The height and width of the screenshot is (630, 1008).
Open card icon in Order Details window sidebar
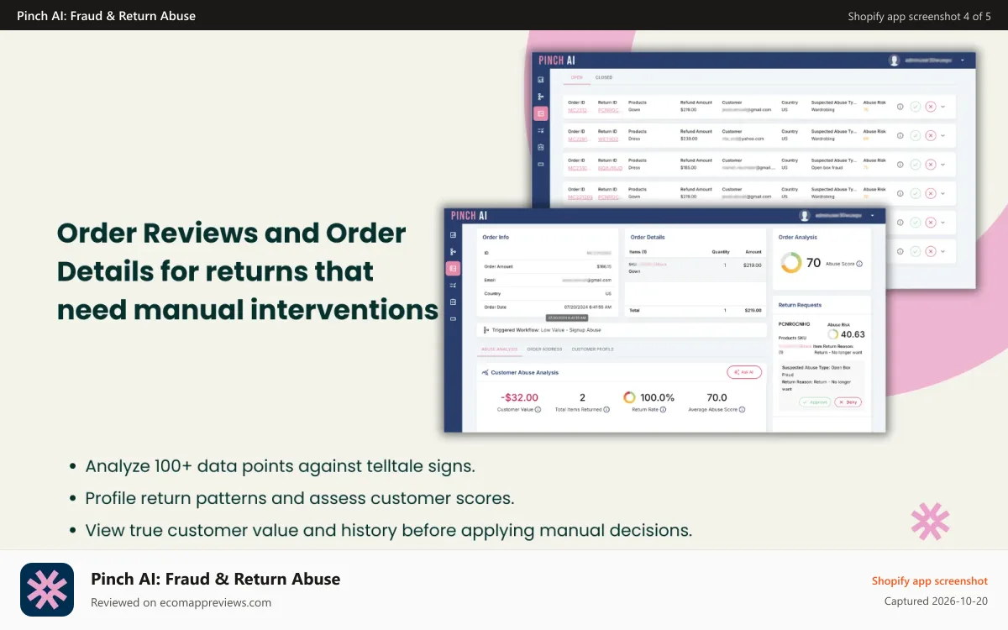453,318
